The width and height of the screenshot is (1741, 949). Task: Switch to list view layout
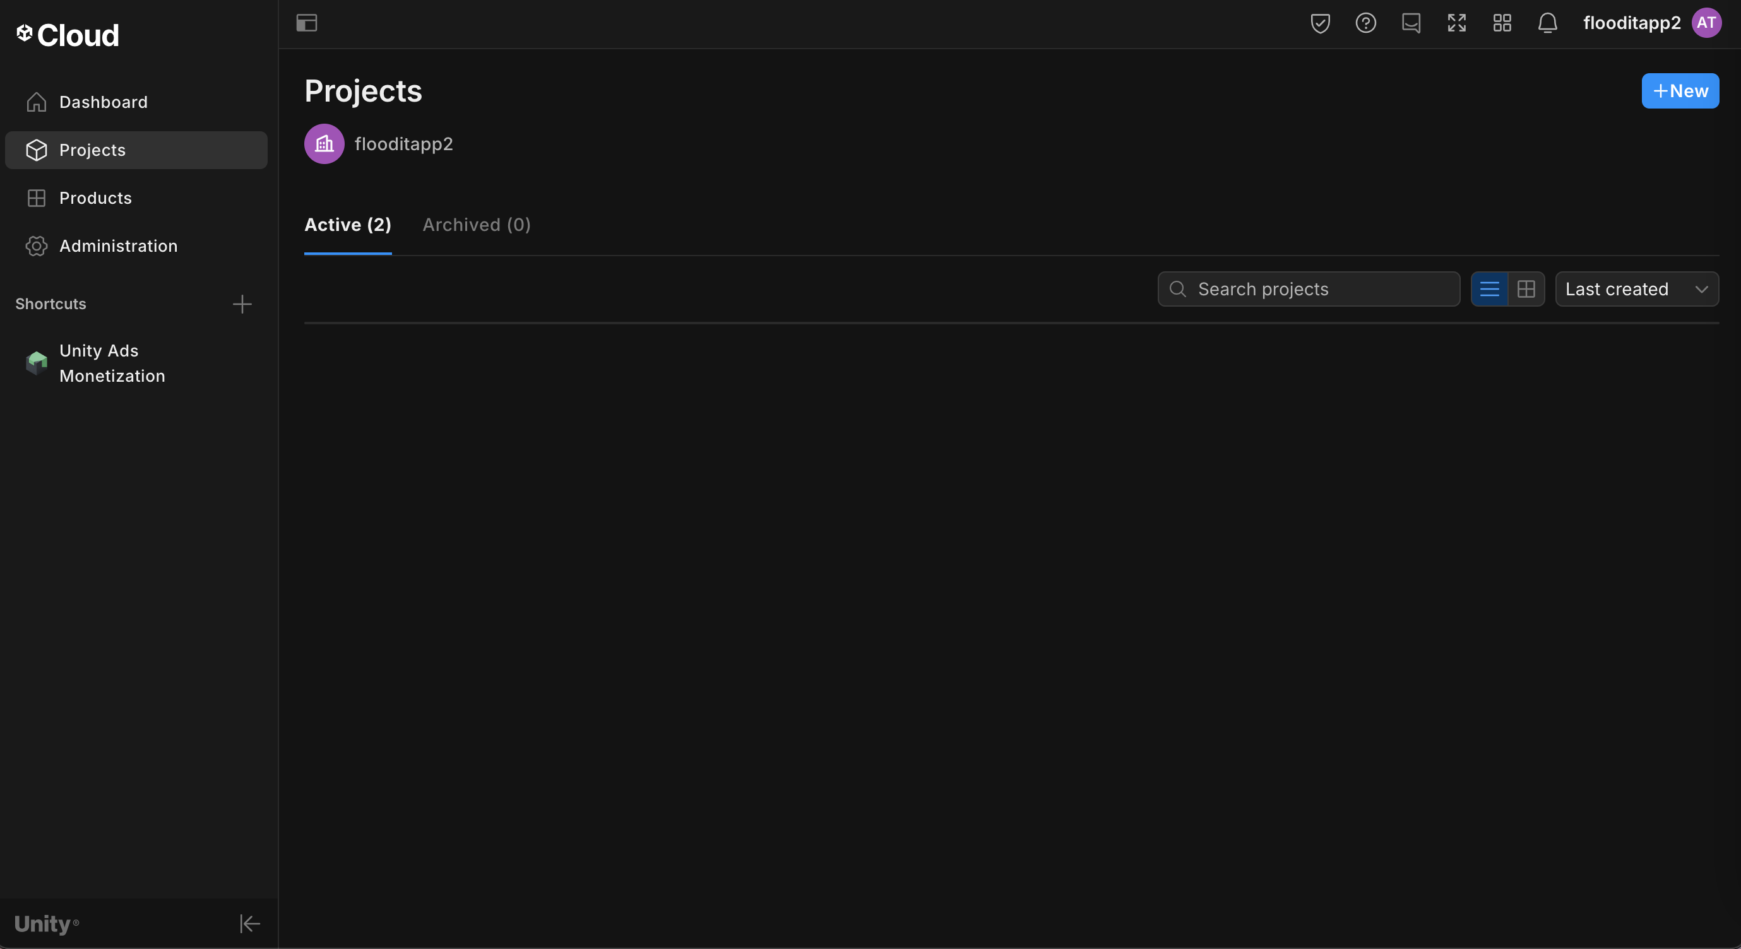tap(1490, 289)
